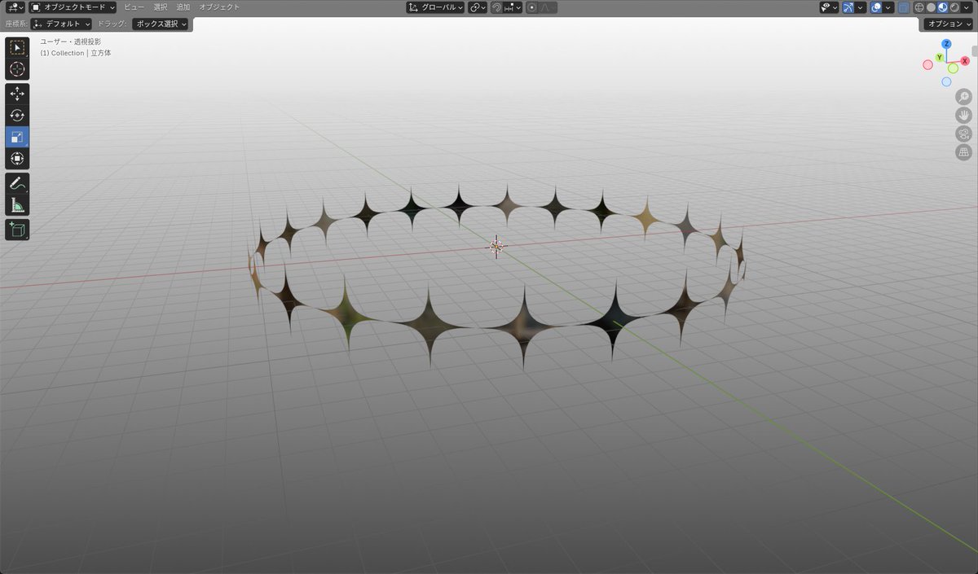
Task: Click the viewport side scrollbar handle
Action: [x=975, y=50]
